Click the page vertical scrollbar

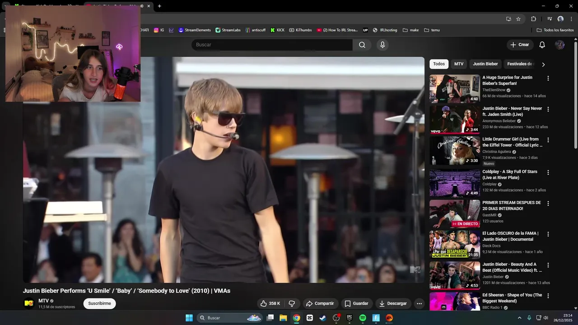576,95
